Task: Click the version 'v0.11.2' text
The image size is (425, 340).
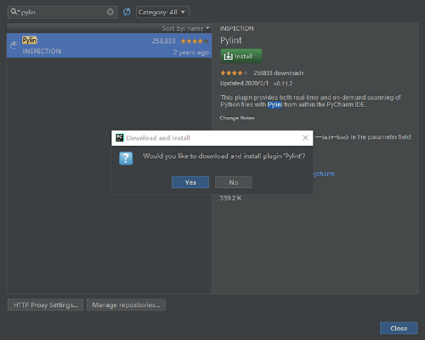Action: pos(283,84)
